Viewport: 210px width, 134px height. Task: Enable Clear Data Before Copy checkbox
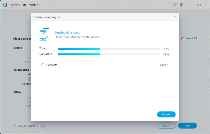click(15, 126)
